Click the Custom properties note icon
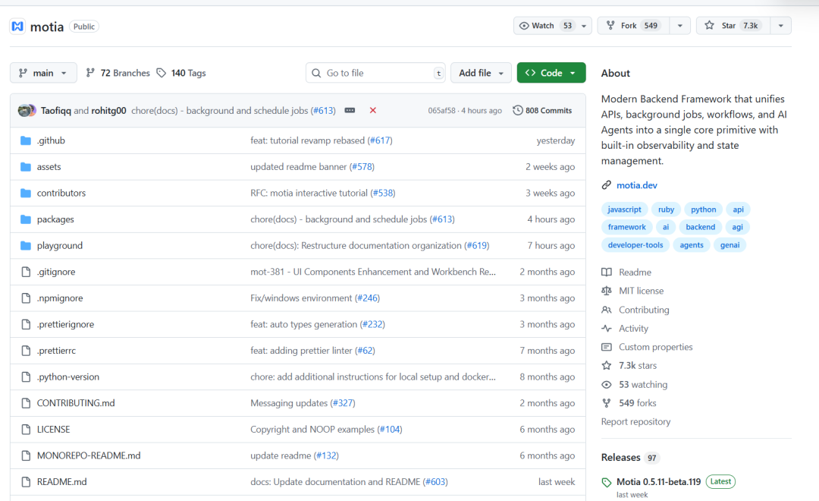This screenshot has height=501, width=819. 607,347
